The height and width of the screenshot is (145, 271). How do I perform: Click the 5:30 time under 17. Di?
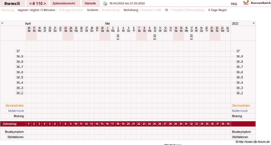191,37
